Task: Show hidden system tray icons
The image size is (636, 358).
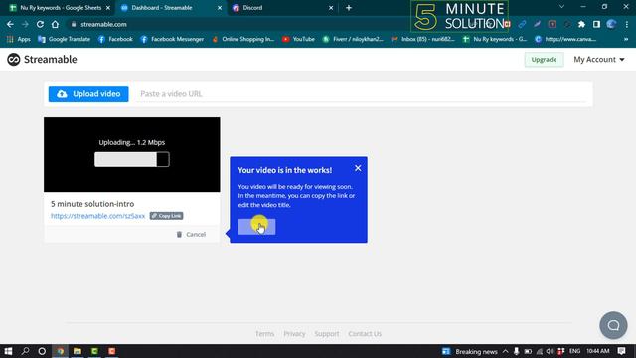Action: pyautogui.click(x=506, y=351)
